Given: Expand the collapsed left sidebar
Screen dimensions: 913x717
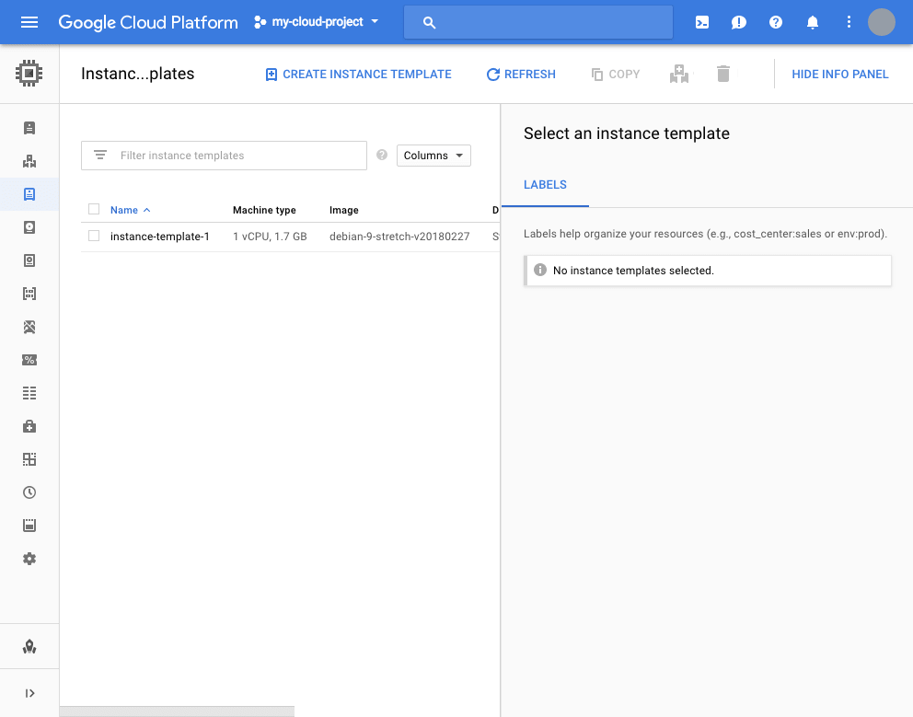Looking at the screenshot, I should pyautogui.click(x=29, y=693).
